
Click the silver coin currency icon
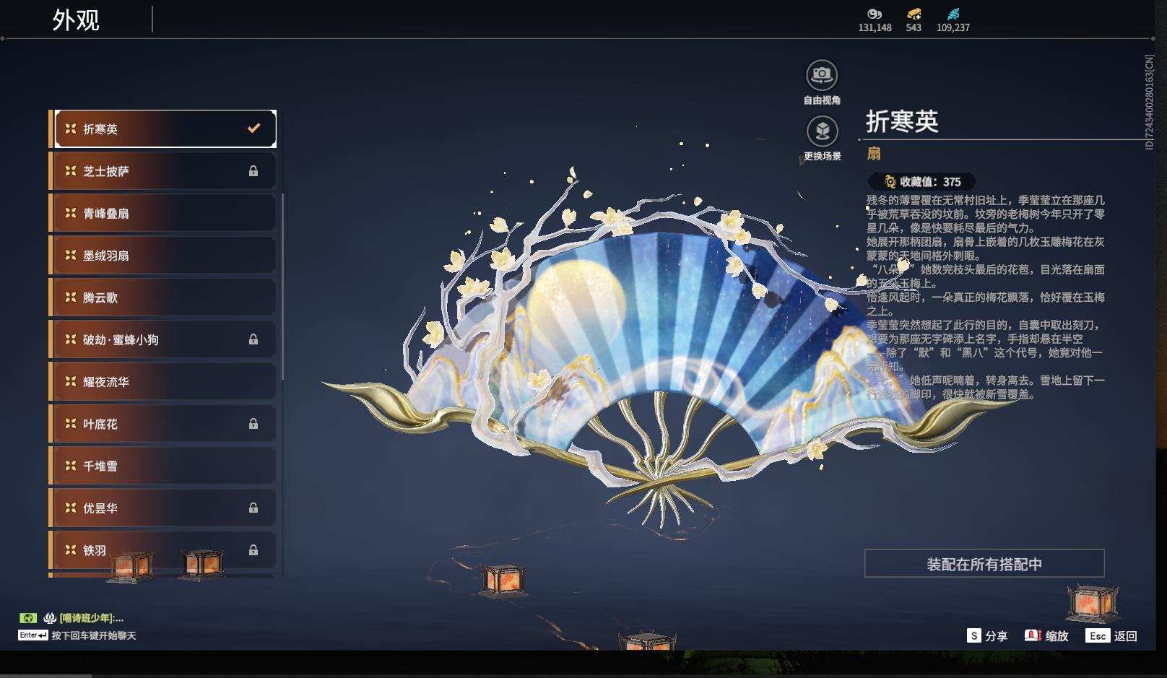(875, 14)
